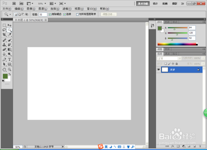
Task: Swap foreground and background colors
Action: 10,74
